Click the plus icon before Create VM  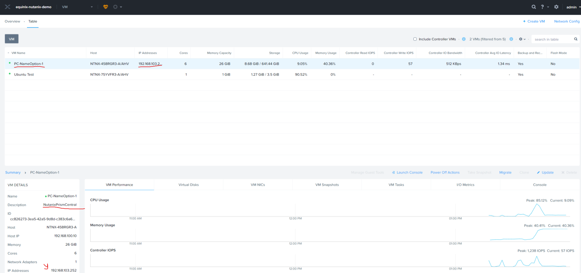(x=524, y=21)
